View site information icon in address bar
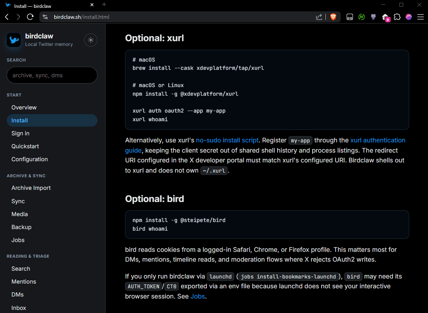Image resolution: width=428 pixels, height=313 pixels. click(45, 17)
